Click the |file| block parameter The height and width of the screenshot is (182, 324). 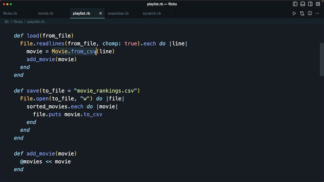coord(115,98)
